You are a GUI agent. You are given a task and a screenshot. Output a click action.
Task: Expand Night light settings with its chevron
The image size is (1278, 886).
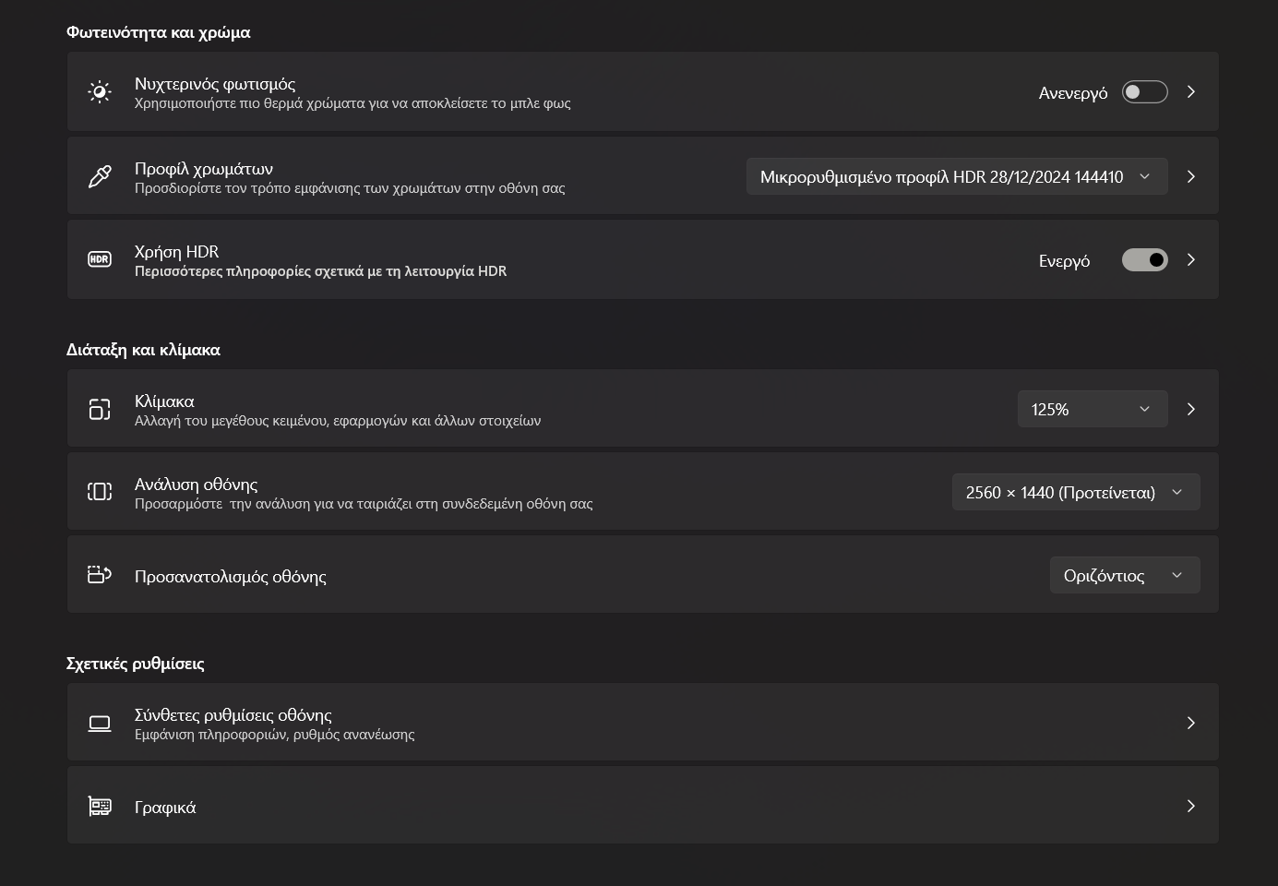point(1191,92)
